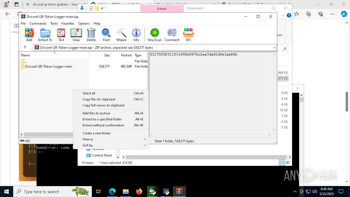Click the Windows Start button

(7, 192)
